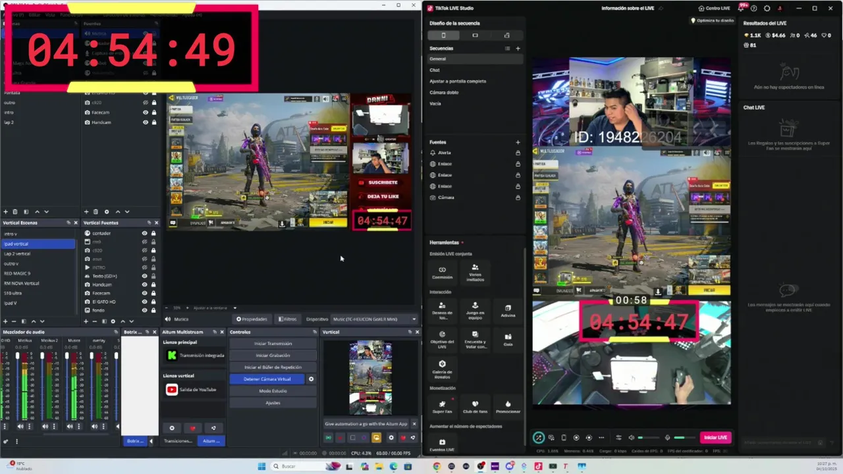Add a new source in TikTok Fuentes
This screenshot has height=474, width=843.
(518, 142)
